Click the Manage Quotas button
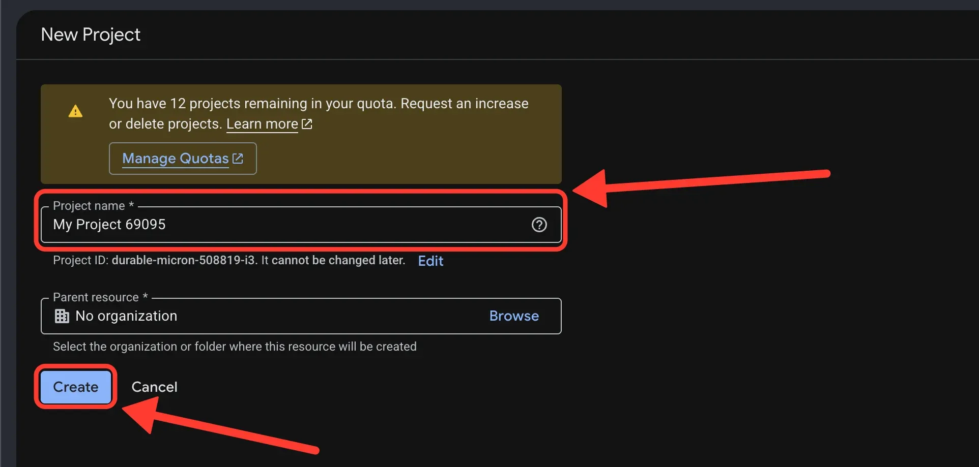Image resolution: width=979 pixels, height=467 pixels. click(x=183, y=159)
